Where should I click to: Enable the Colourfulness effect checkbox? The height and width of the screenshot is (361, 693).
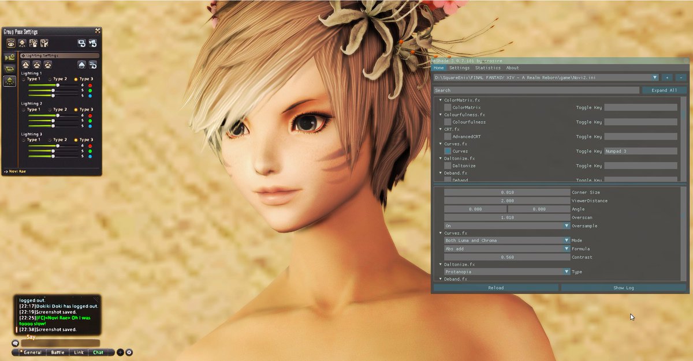click(x=448, y=122)
